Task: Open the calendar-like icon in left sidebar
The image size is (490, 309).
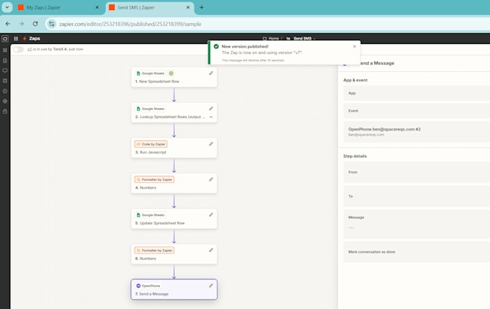Action: click(5, 81)
